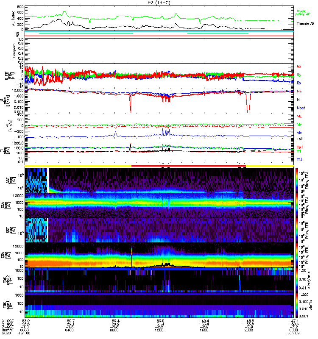Click the red segment of the region bar
318x339 pixels.
(x=189, y=166)
